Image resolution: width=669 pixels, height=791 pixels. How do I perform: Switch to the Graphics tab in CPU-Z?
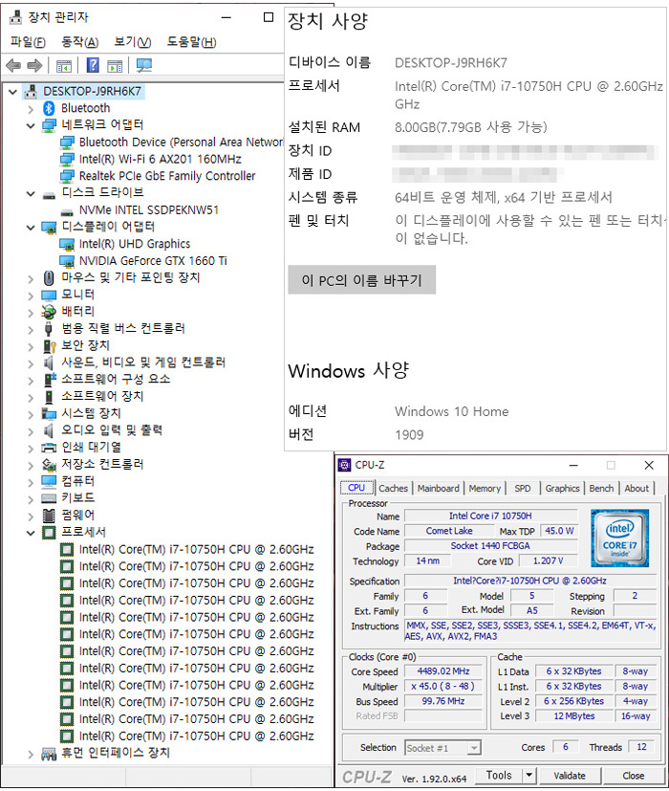click(x=562, y=489)
